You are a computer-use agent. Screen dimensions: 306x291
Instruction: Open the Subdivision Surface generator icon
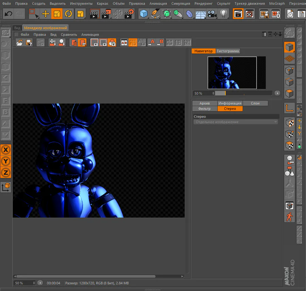pos(167,14)
